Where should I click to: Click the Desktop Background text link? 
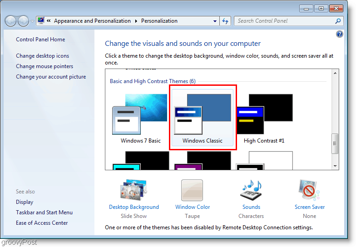(134, 207)
